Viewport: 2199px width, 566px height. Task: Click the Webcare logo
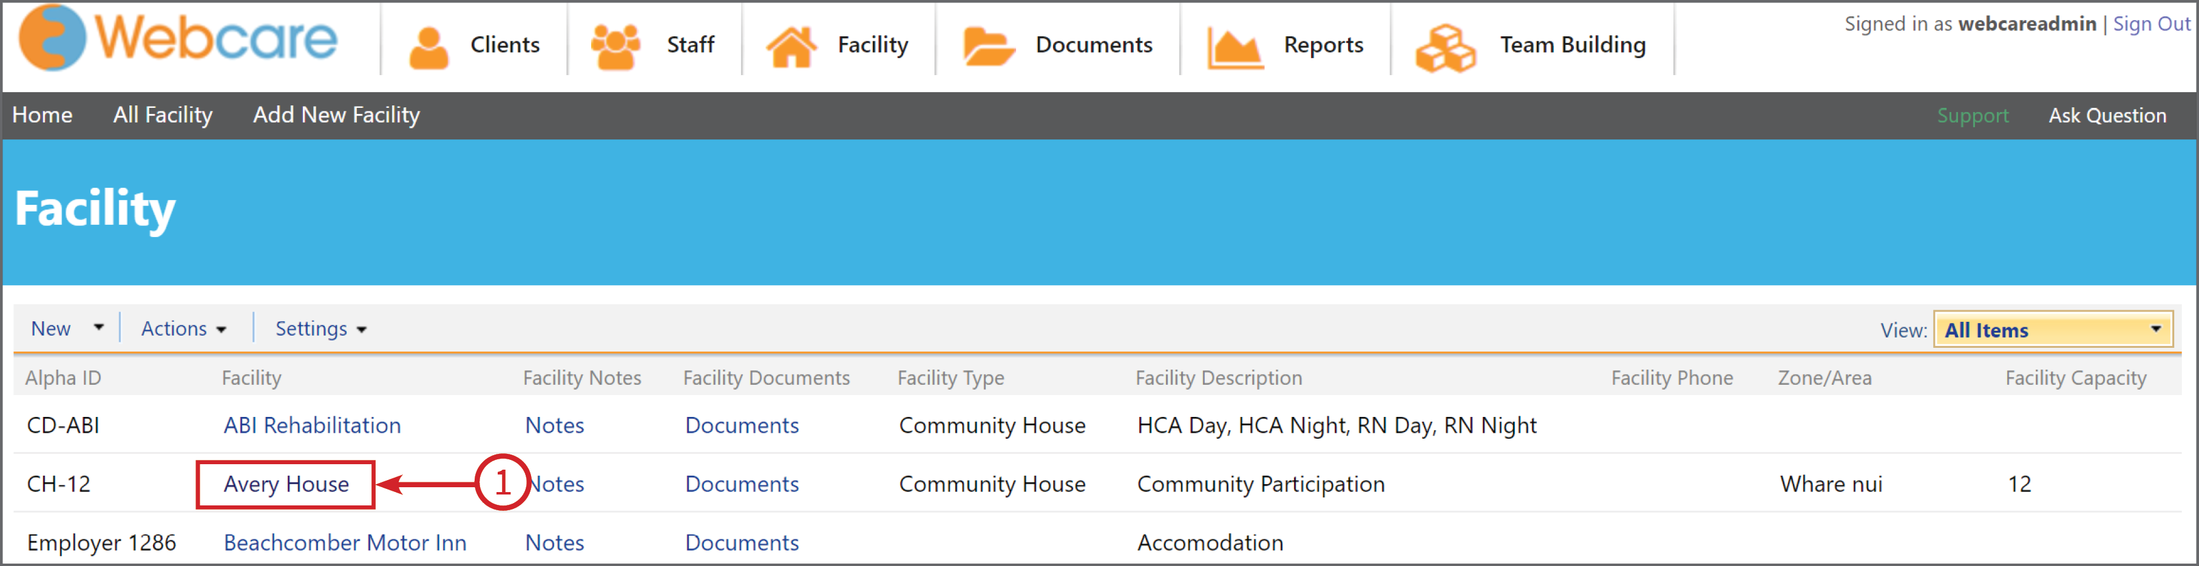click(x=179, y=38)
